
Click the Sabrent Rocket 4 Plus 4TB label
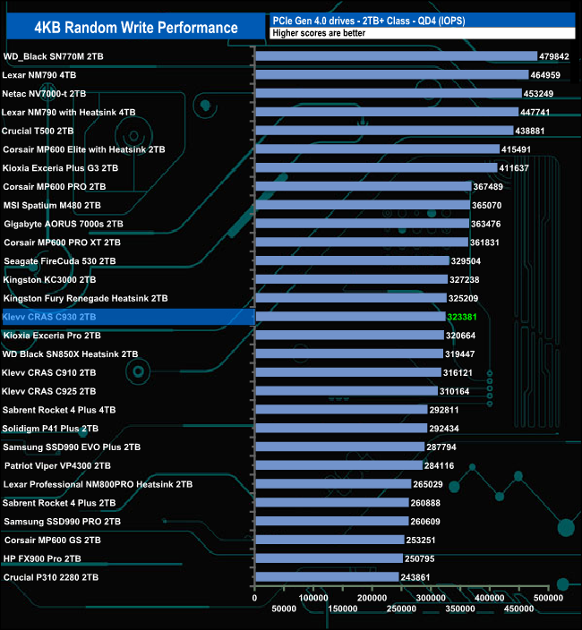59,410
